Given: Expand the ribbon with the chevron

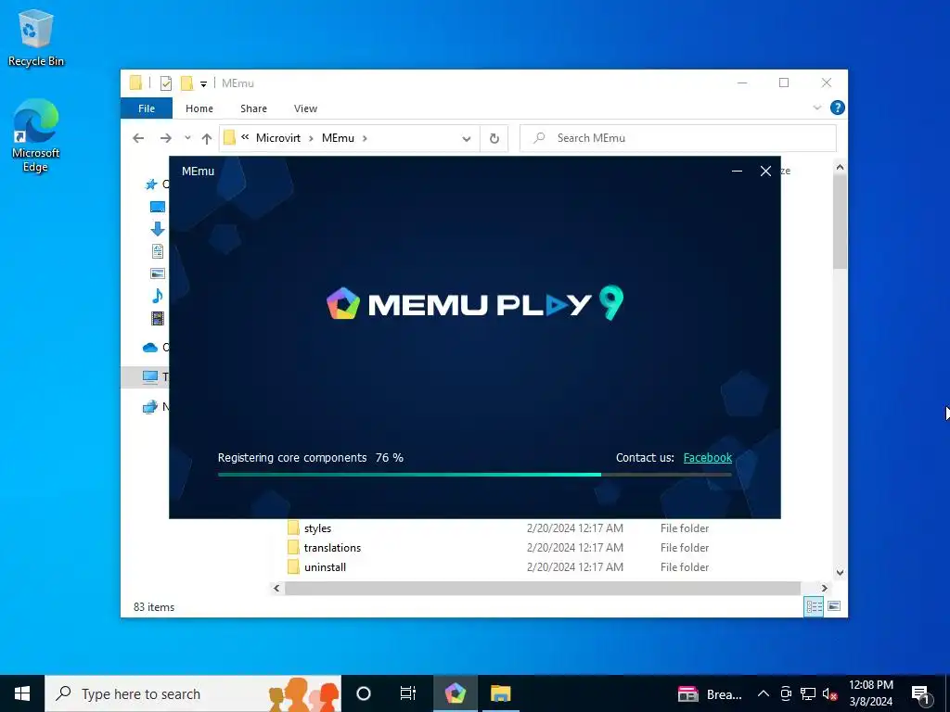Looking at the screenshot, I should point(817,108).
